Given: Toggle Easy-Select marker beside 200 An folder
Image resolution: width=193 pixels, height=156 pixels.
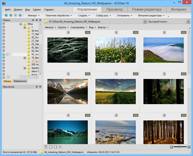Looking at the screenshot, I should 4,64.
